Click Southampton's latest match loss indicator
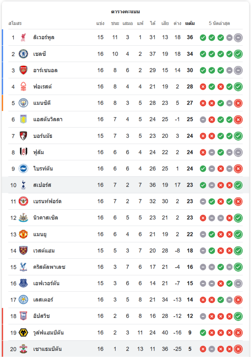 [x=238, y=349]
